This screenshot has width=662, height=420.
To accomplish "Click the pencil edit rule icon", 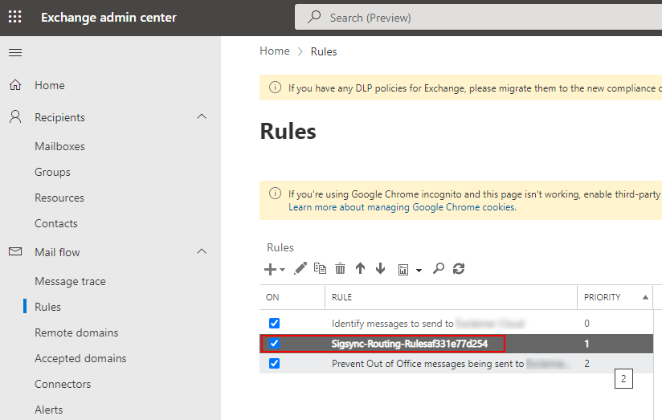I will coord(300,269).
